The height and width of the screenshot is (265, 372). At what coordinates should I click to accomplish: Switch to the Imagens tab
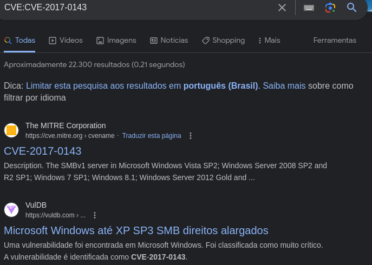tap(116, 41)
